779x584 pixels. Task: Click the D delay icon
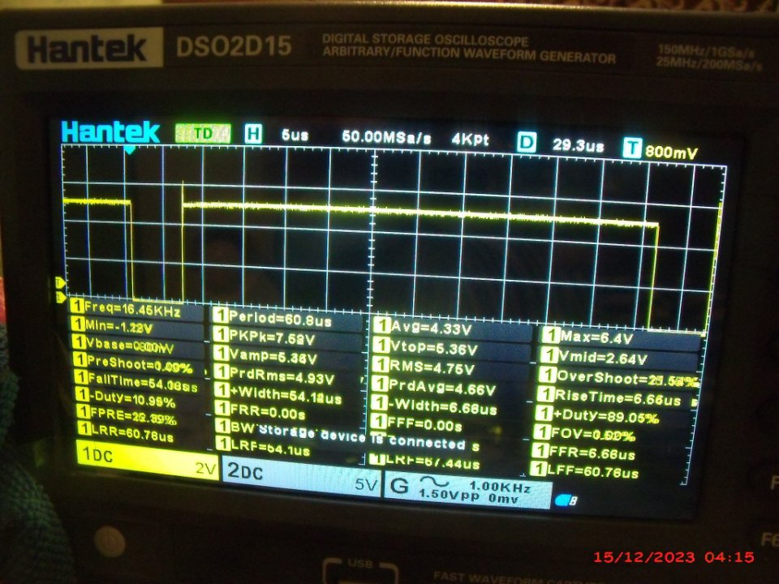tap(527, 143)
